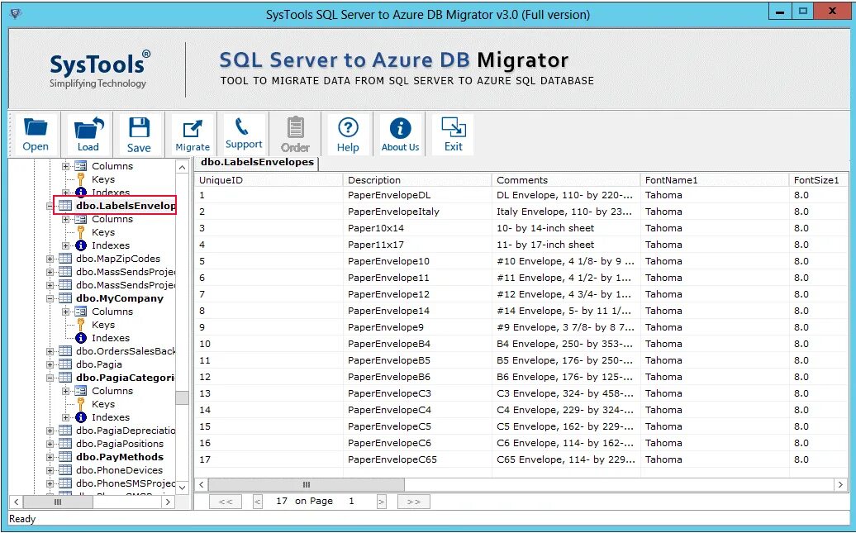Image resolution: width=856 pixels, height=533 pixels.
Task: Click the Keys icon under dbo.MyCompany
Action: click(x=81, y=325)
